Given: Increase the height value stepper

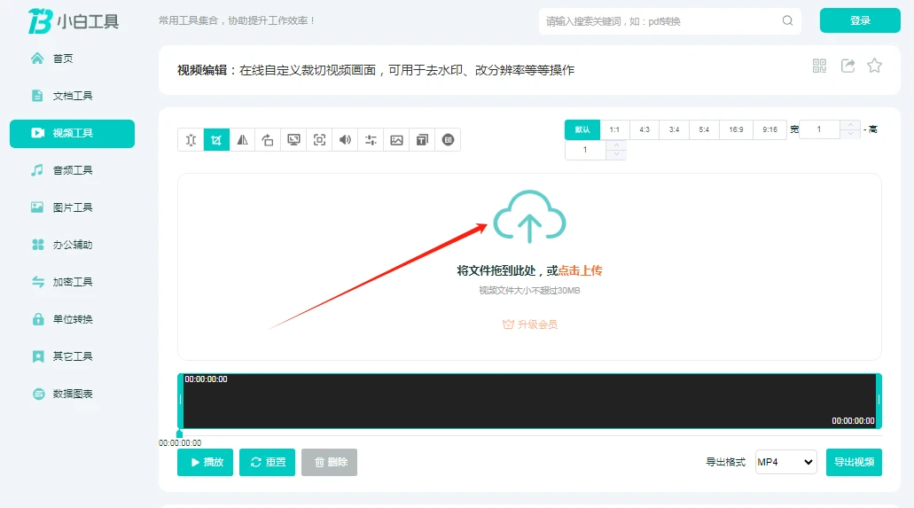Looking at the screenshot, I should 616,145.
